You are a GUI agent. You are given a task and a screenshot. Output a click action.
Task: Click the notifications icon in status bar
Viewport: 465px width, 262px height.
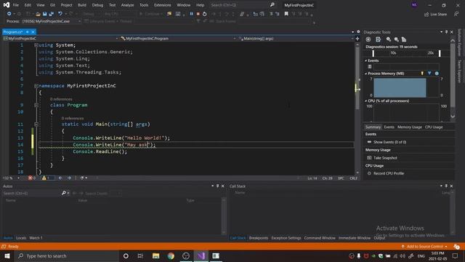456,247
